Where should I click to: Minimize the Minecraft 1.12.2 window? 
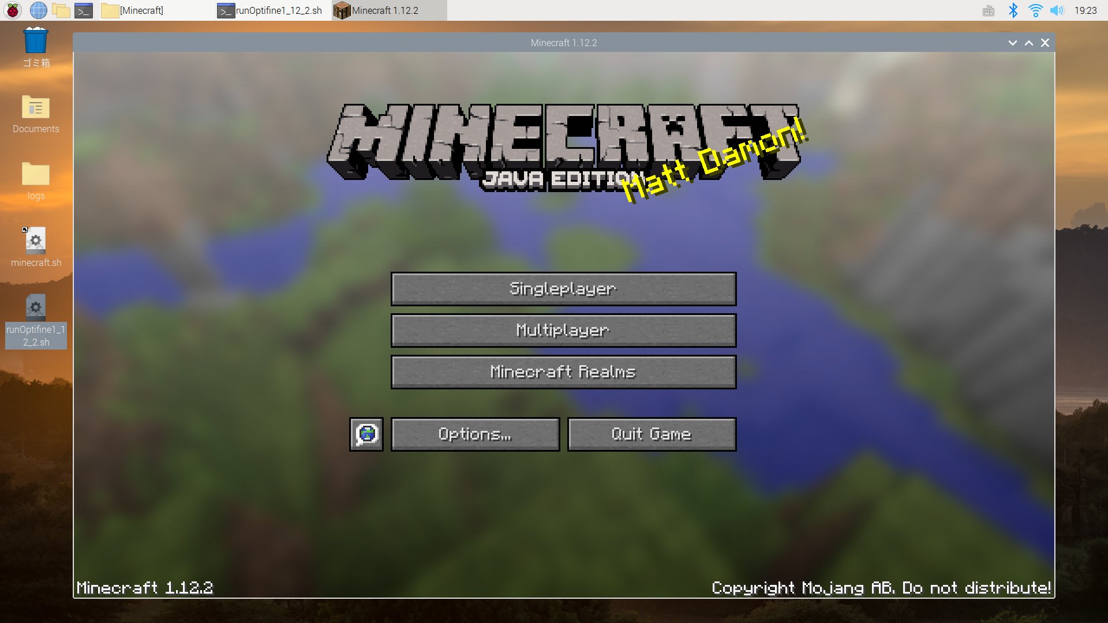[x=1012, y=43]
